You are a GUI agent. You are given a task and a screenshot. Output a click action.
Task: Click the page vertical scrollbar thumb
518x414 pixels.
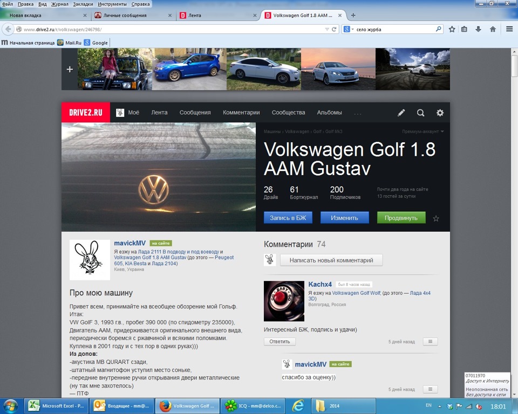pos(514,66)
